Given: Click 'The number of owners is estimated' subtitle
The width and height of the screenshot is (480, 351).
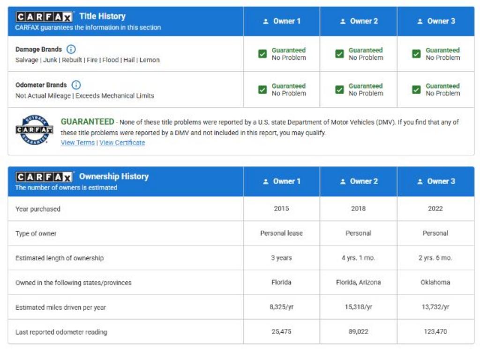Looking at the screenshot, I should (x=66, y=187).
